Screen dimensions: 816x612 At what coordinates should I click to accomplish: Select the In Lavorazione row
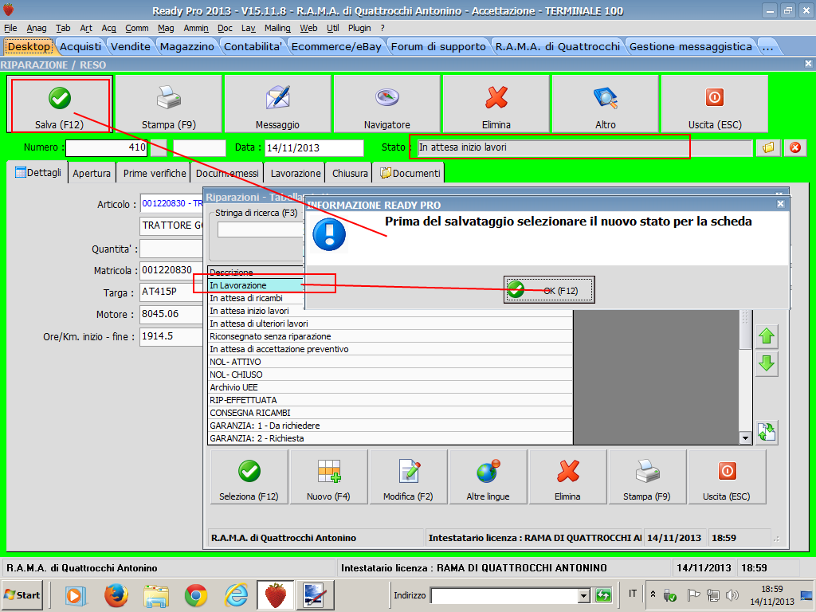(256, 285)
